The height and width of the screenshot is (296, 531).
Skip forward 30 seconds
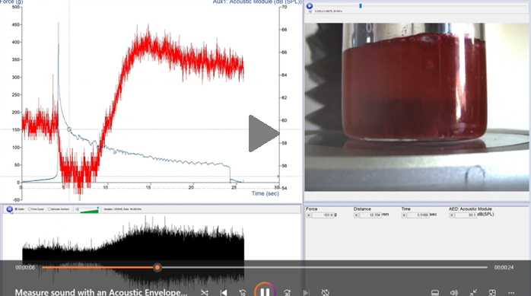[287, 292]
